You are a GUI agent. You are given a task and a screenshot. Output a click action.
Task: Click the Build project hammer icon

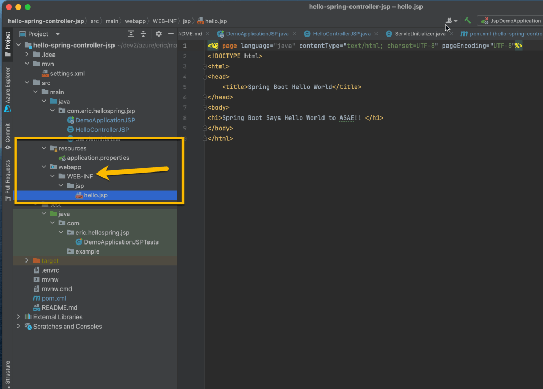click(x=467, y=21)
